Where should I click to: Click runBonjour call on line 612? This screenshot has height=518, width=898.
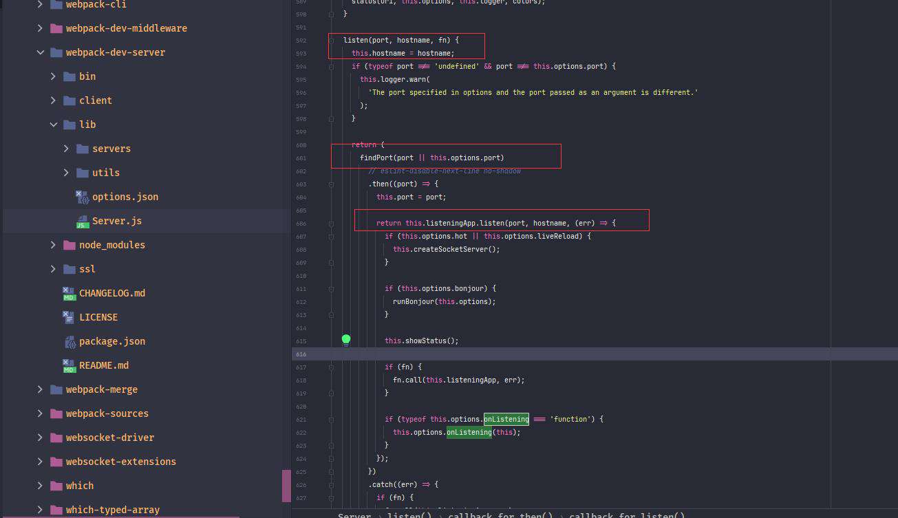[445, 301]
